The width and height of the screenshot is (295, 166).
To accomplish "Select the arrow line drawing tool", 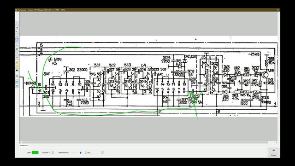I will pyautogui.click(x=17, y=32).
